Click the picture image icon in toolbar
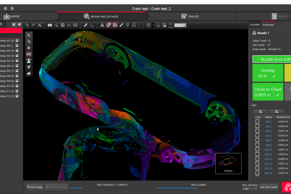Viewport: 291px width, 194px height. tap(75, 25)
